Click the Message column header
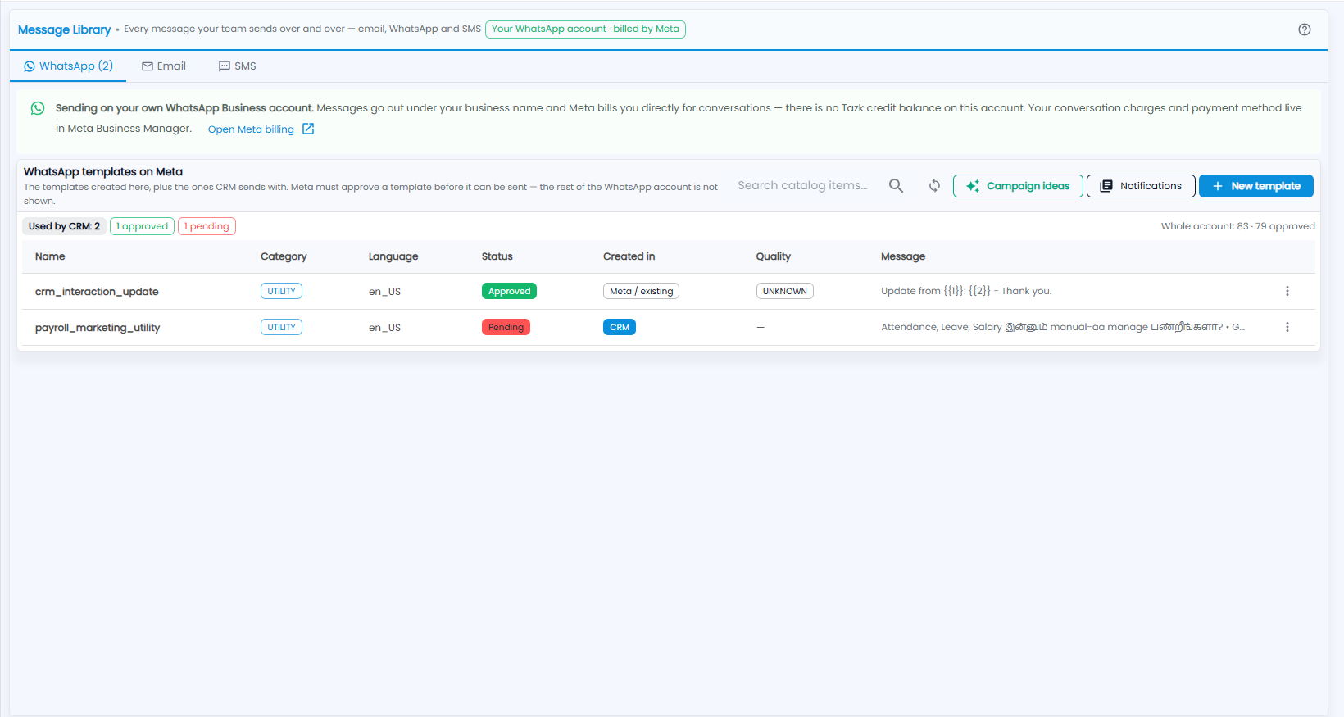This screenshot has width=1344, height=717. [x=903, y=256]
